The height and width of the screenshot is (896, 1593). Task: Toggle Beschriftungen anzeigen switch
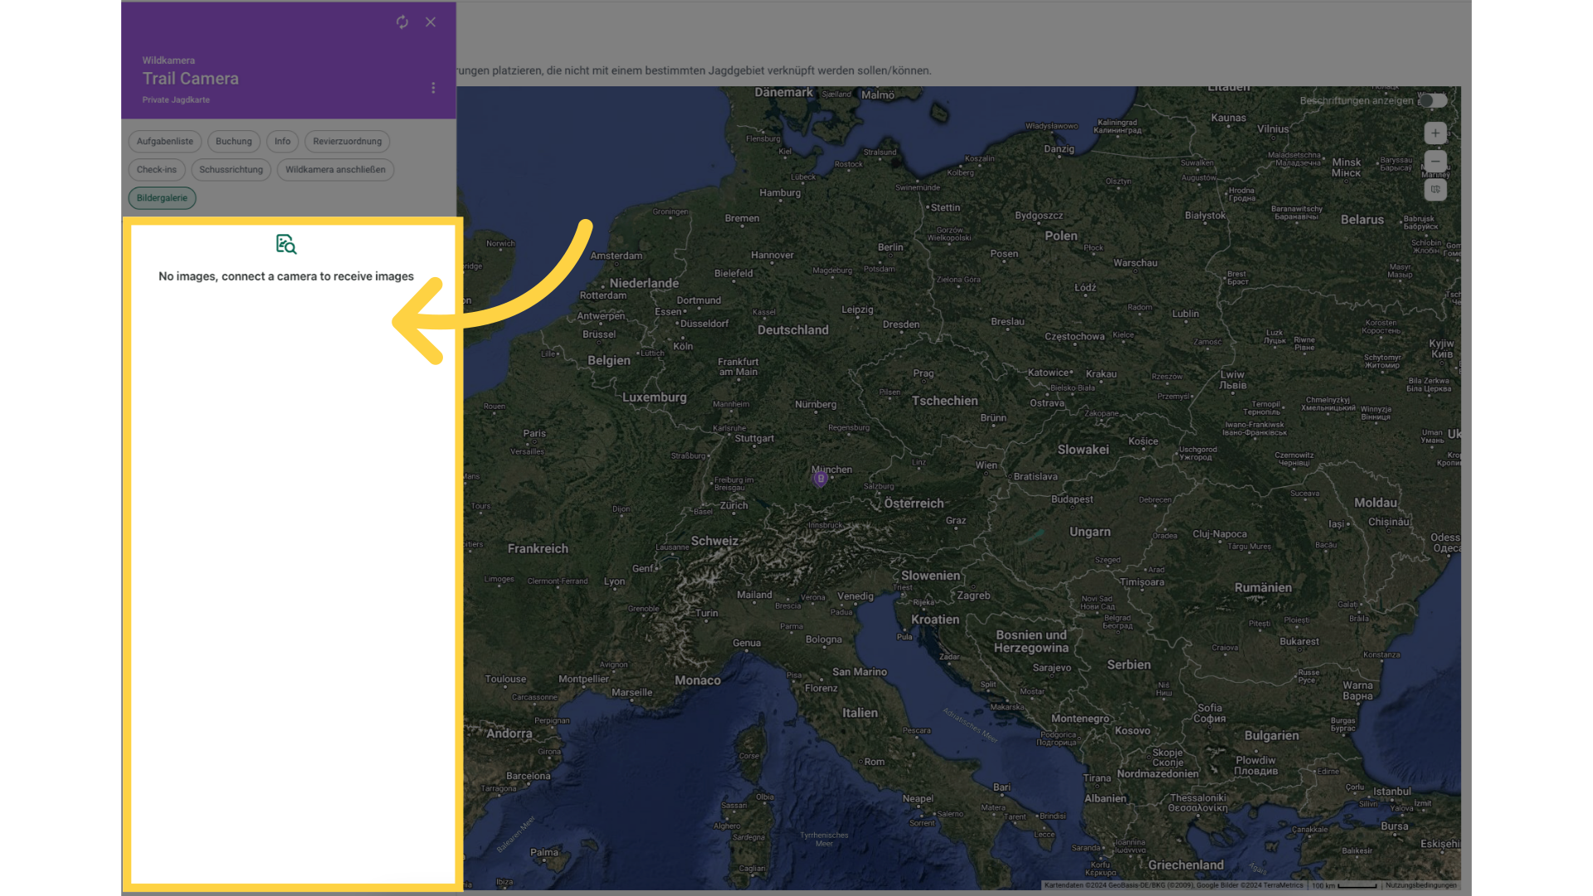click(1433, 100)
